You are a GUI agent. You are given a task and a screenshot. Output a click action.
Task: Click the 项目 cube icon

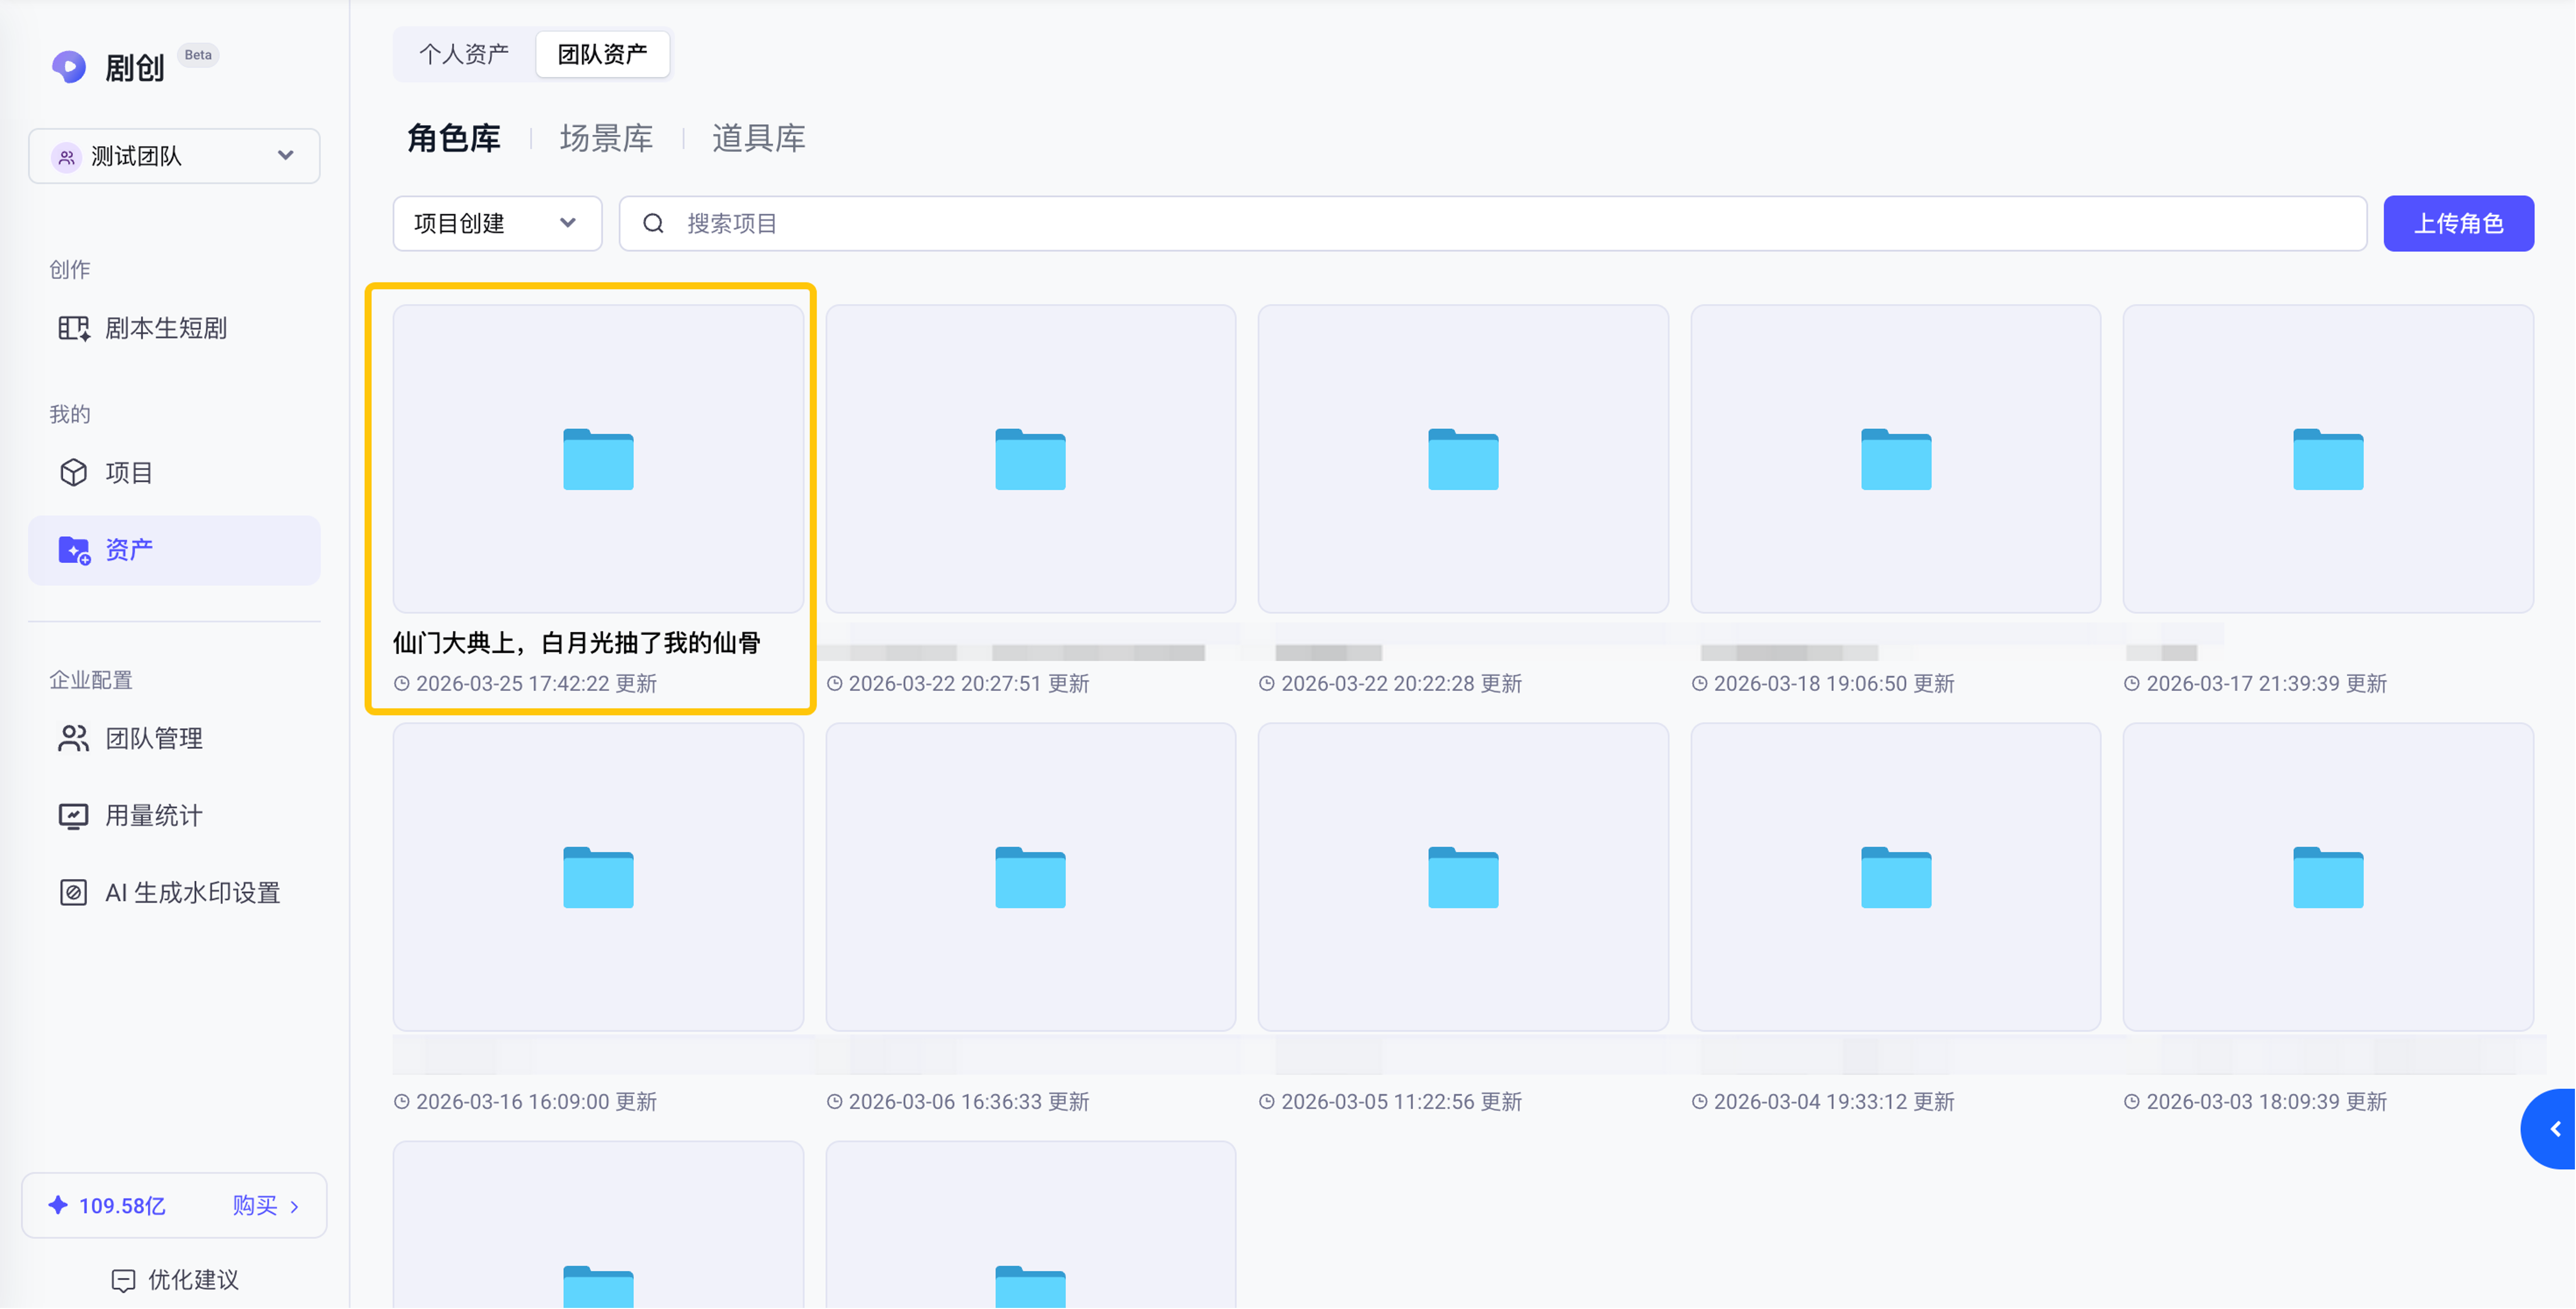pyautogui.click(x=73, y=473)
